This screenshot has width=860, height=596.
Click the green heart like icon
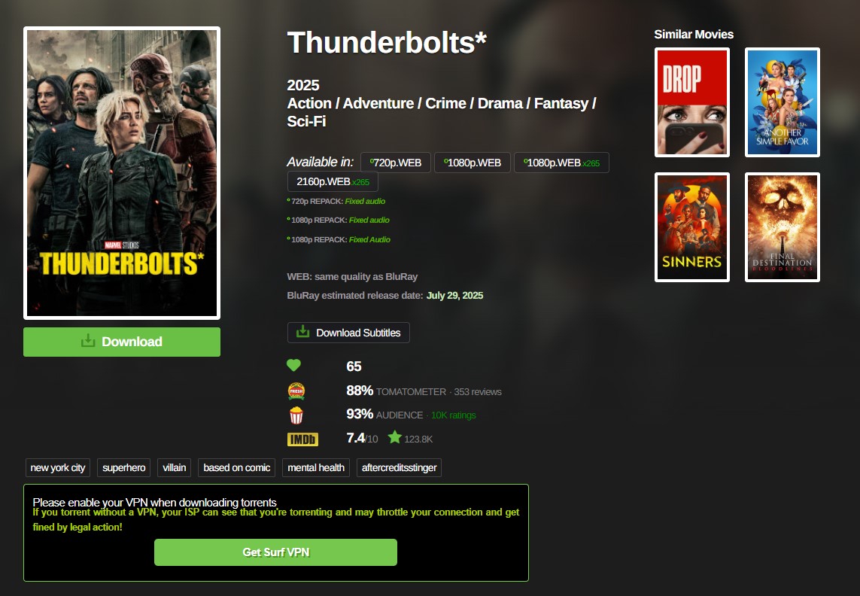294,365
